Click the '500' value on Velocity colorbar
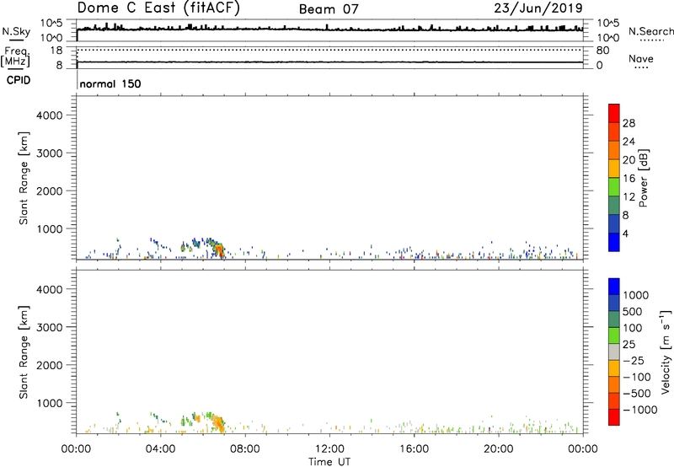The image size is (674, 467). point(632,312)
